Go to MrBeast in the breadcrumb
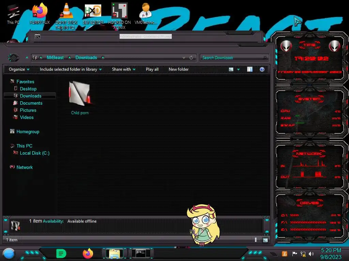This screenshot has height=261, width=349. pos(55,58)
